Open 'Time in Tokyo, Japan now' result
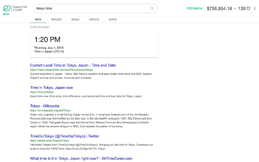Image resolution: width=259 pixels, height=162 pixels. tap(52, 87)
